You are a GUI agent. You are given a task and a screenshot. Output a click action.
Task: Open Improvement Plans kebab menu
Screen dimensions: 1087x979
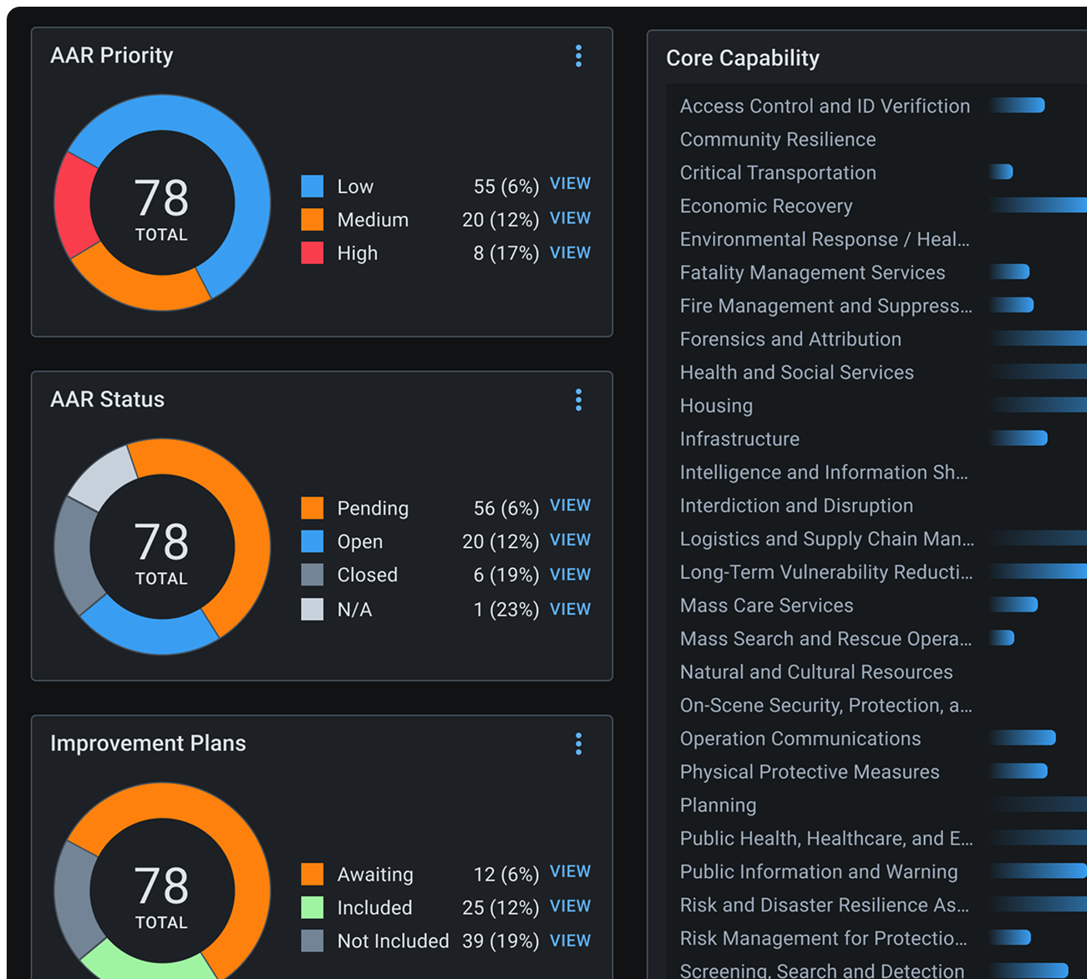578,744
